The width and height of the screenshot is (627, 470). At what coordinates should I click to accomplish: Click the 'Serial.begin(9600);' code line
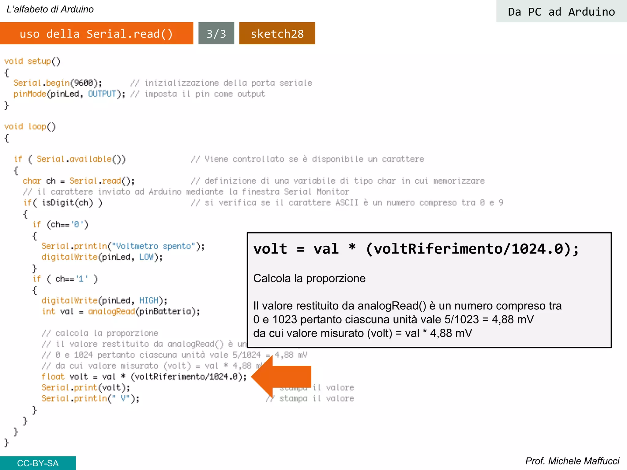point(58,83)
